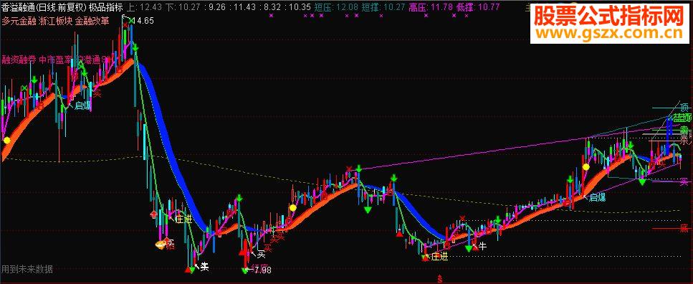Click the yellow dot marker near mid-chart rebound
Screen dimensions: 693x284
292,207
